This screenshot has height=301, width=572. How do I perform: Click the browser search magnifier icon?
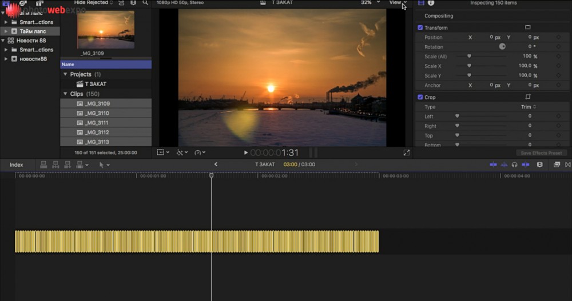(145, 3)
